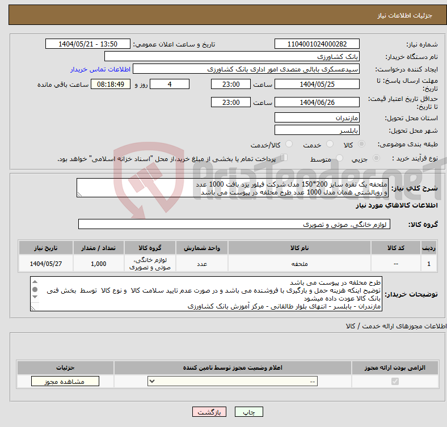
Task: Toggle the treasury bonds payment checkbox
Action: coord(284,158)
